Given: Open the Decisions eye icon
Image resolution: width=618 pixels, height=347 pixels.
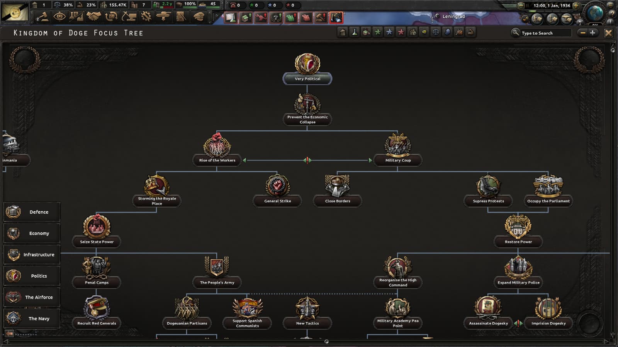Looking at the screenshot, I should [x=59, y=16].
